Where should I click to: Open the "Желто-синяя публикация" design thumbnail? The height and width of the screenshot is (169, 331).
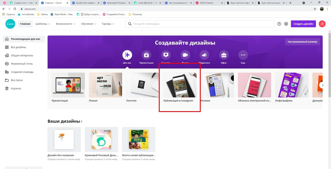pos(139,139)
